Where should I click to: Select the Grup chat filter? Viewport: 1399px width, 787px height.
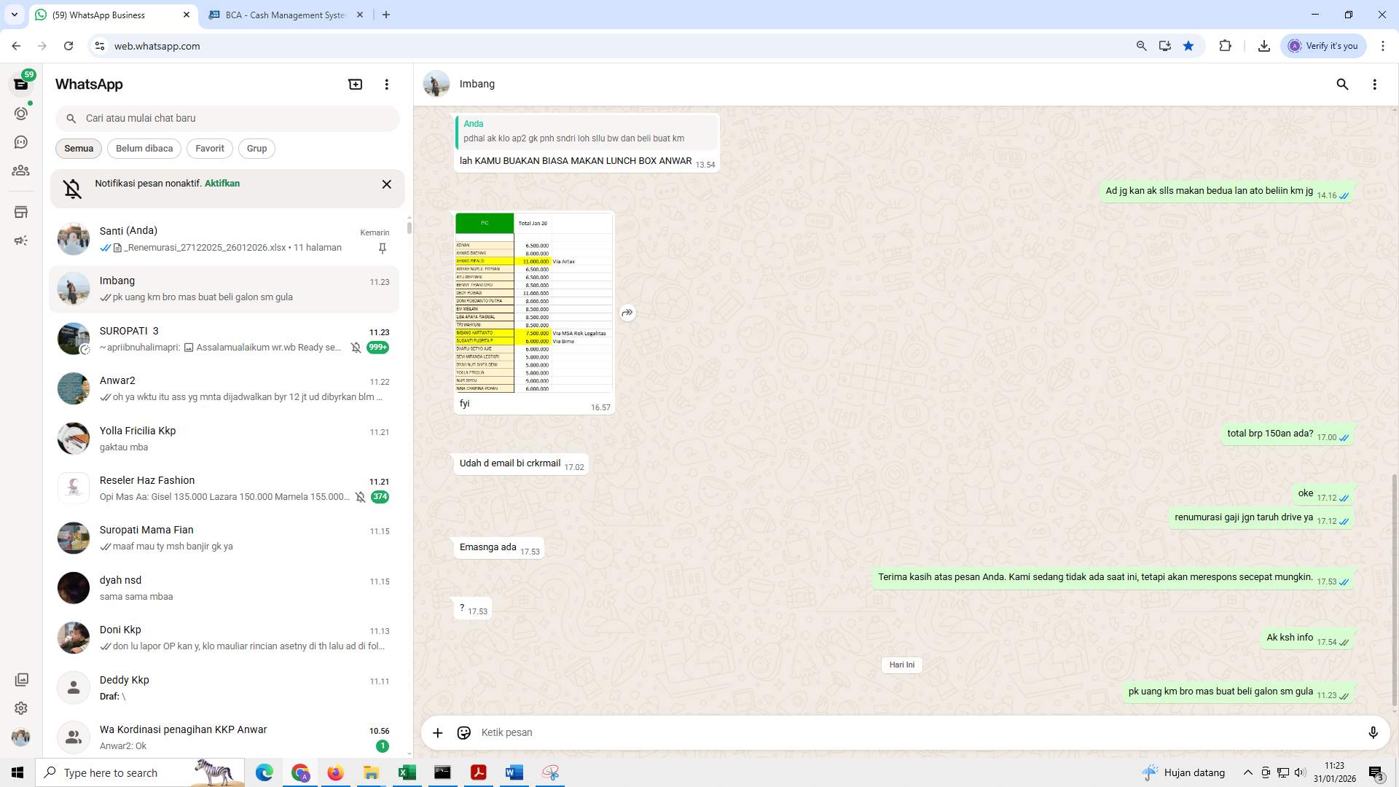pyautogui.click(x=256, y=148)
